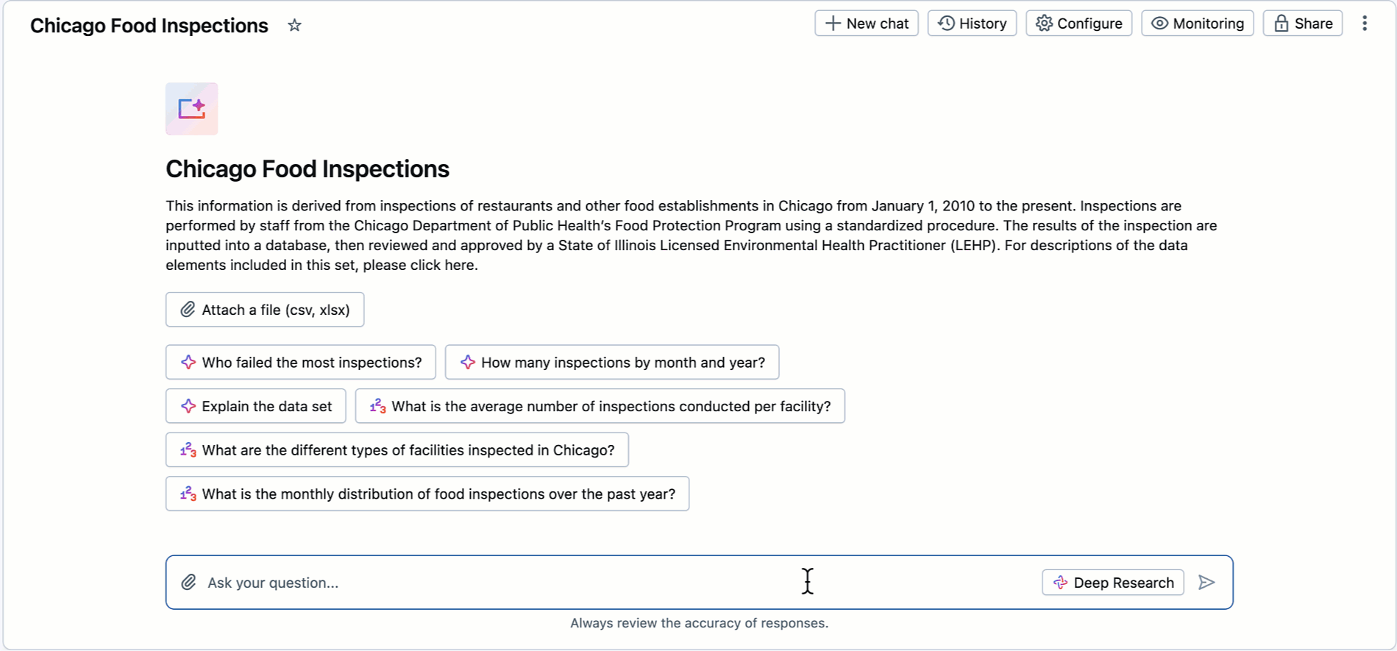Click the send arrow icon

[x=1206, y=583]
